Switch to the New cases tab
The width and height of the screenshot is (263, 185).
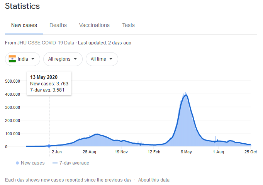click(x=24, y=25)
